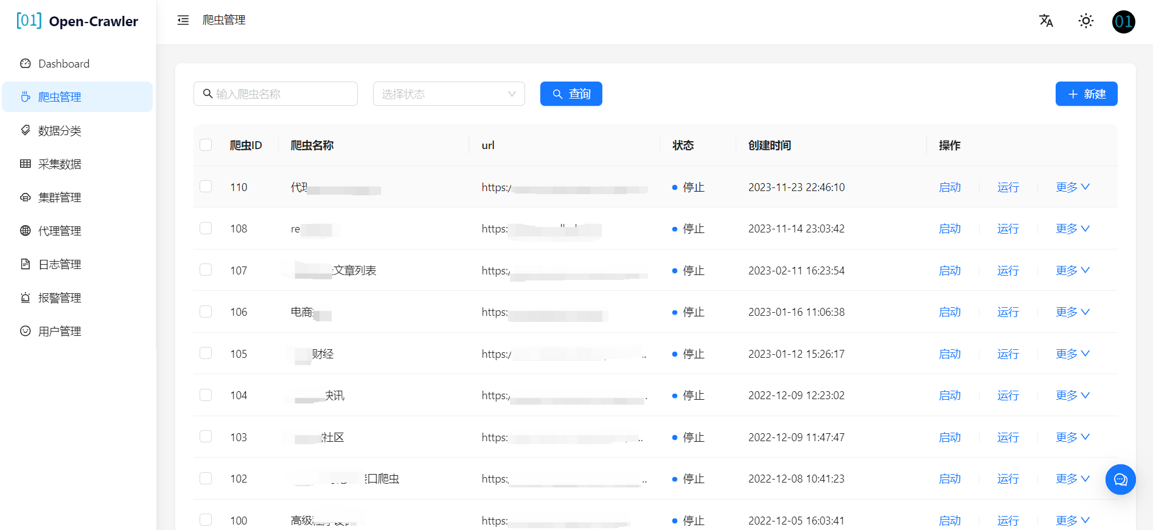Click the Open-Crawler logo
This screenshot has height=530, width=1153.
77,21
